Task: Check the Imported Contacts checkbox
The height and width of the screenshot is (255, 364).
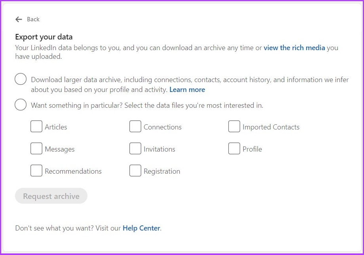Action: pyautogui.click(x=234, y=126)
